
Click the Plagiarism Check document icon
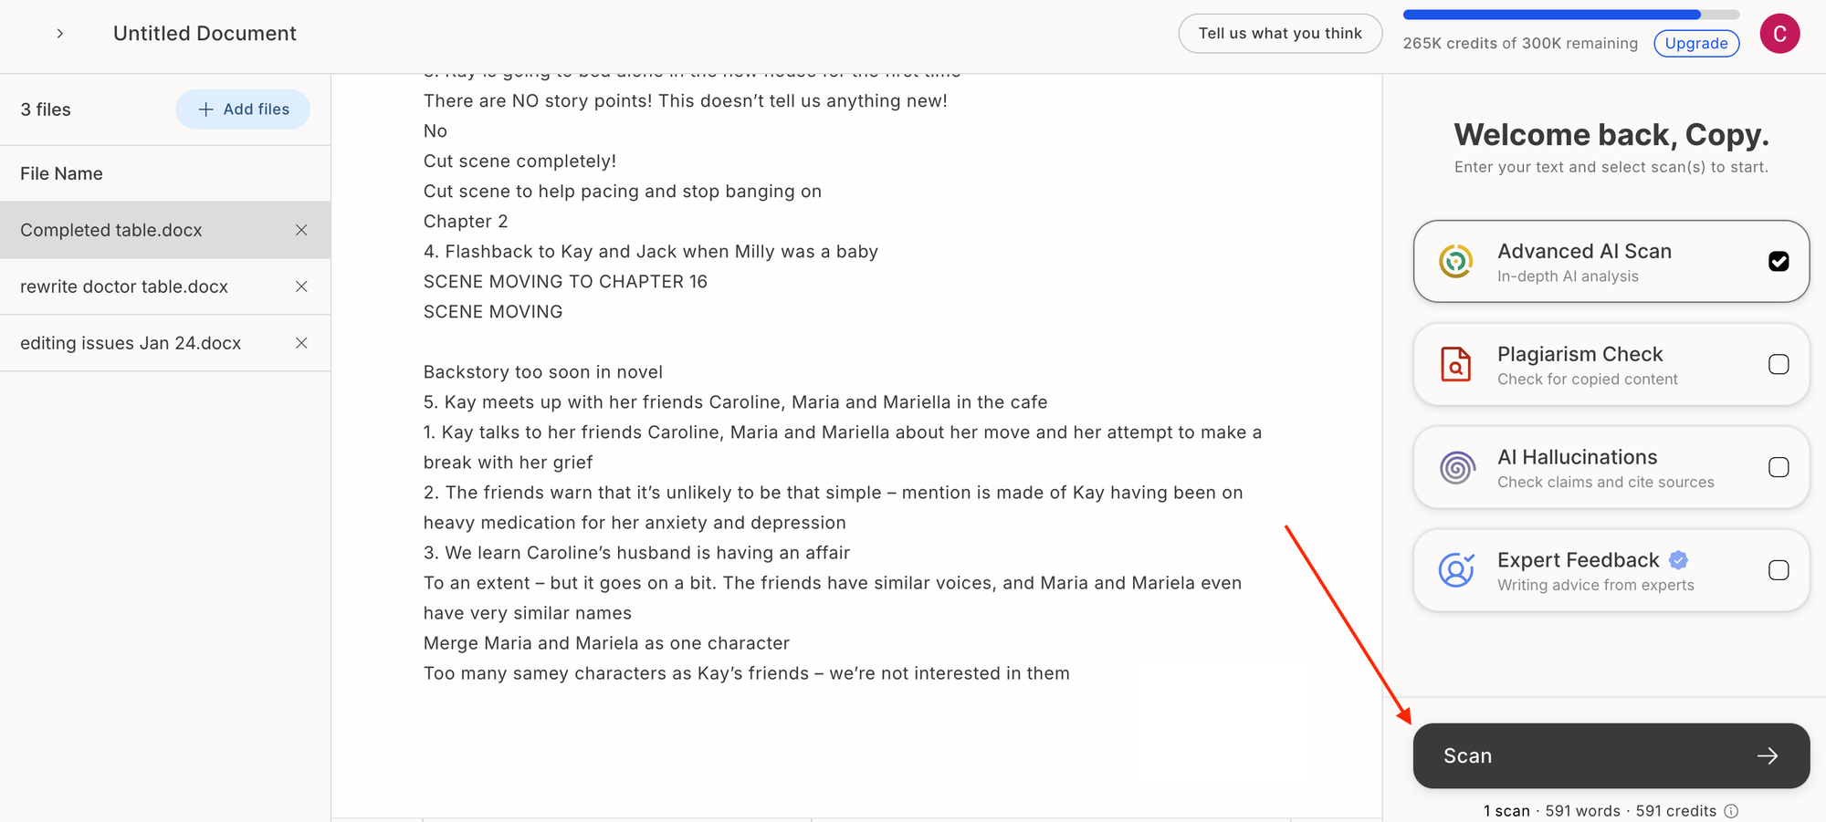tap(1456, 364)
